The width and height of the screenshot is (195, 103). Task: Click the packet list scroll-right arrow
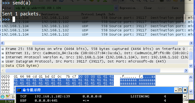click(x=191, y=43)
